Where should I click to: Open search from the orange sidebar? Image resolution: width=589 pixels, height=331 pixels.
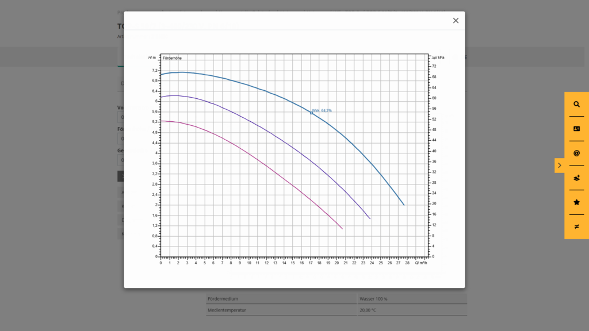(576, 105)
